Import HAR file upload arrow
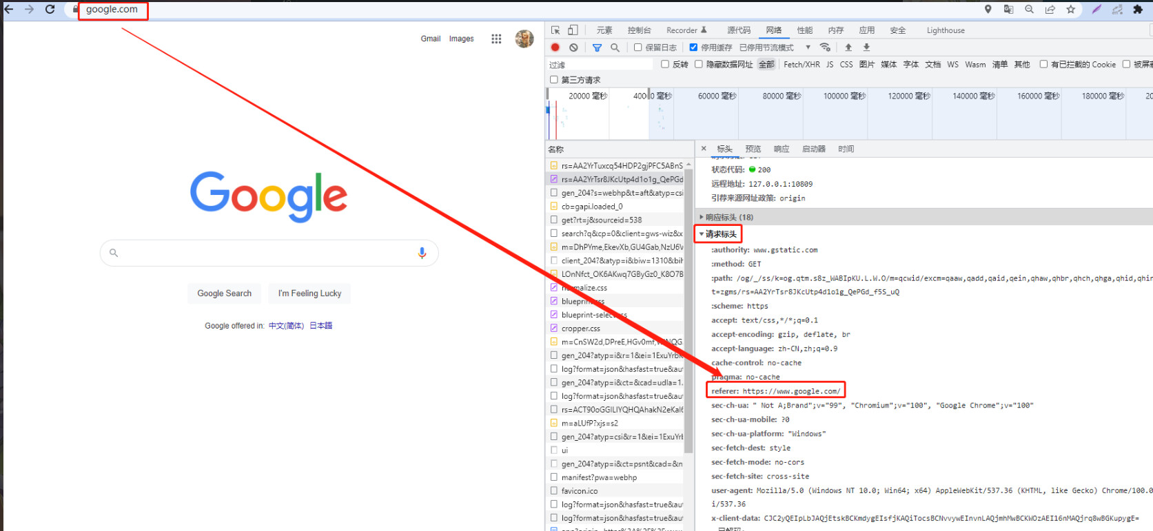The image size is (1153, 531). coord(848,48)
